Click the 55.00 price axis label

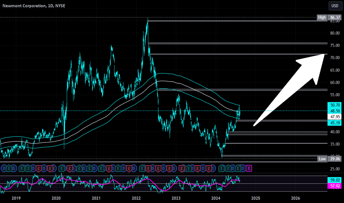pos(335,95)
